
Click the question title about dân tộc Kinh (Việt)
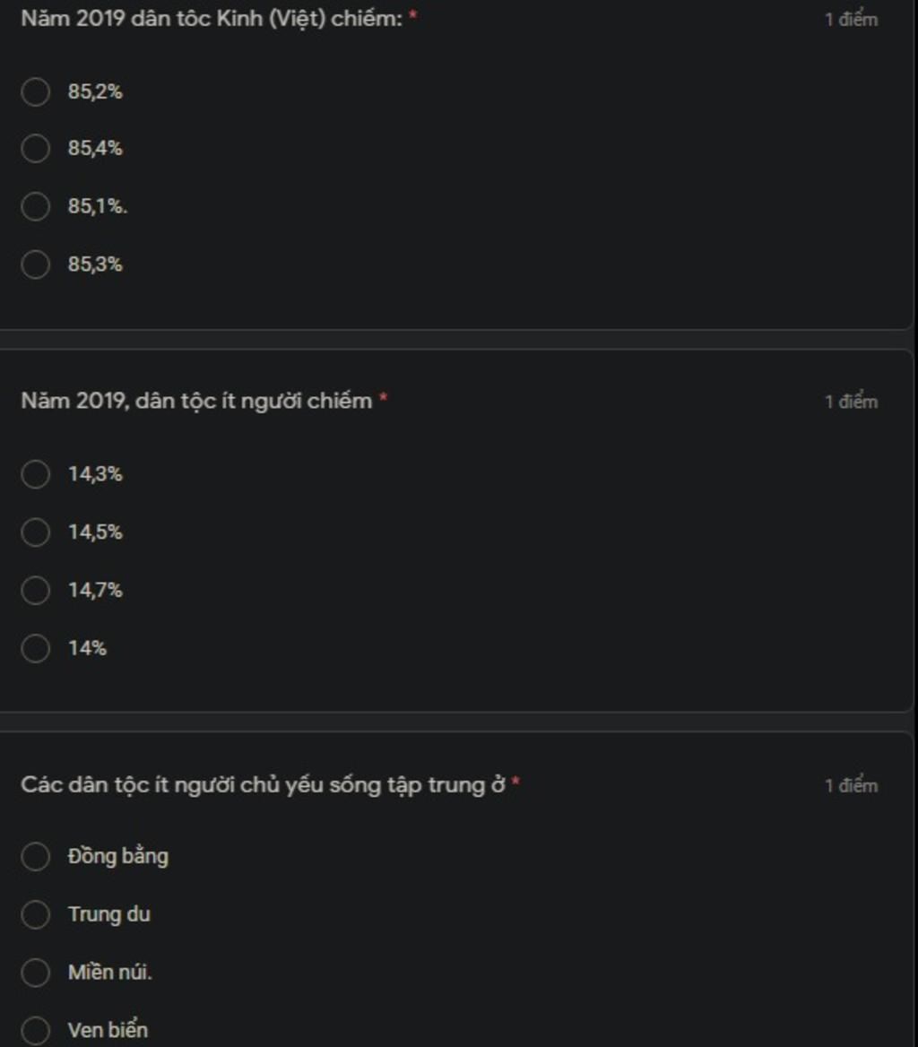212,19
